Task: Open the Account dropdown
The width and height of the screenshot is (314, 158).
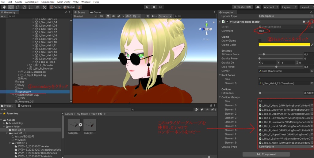Action: tap(271, 7)
